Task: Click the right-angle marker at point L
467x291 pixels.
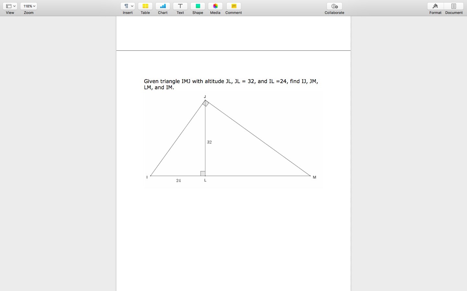Action: click(x=203, y=174)
